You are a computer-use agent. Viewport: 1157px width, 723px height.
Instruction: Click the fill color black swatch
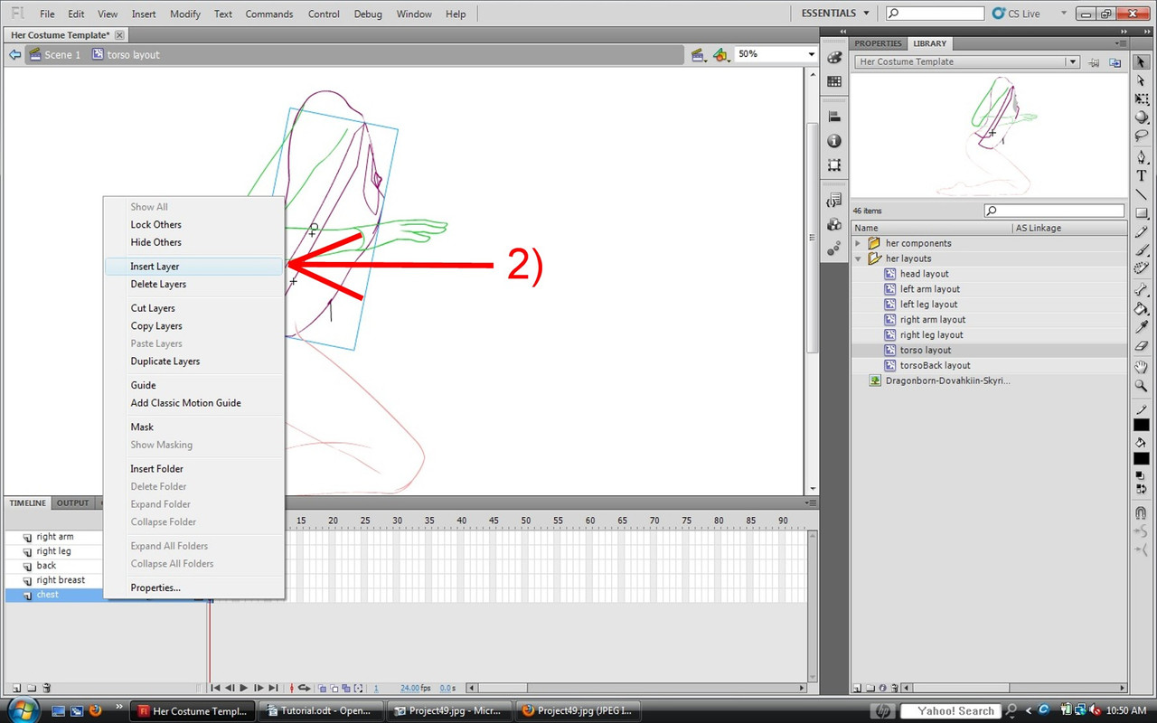tap(1142, 459)
